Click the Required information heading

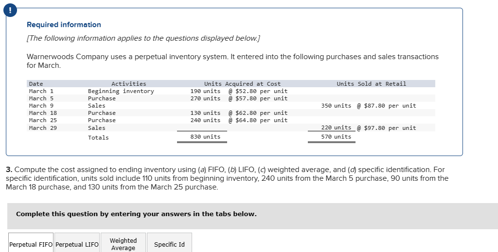[x=64, y=25]
